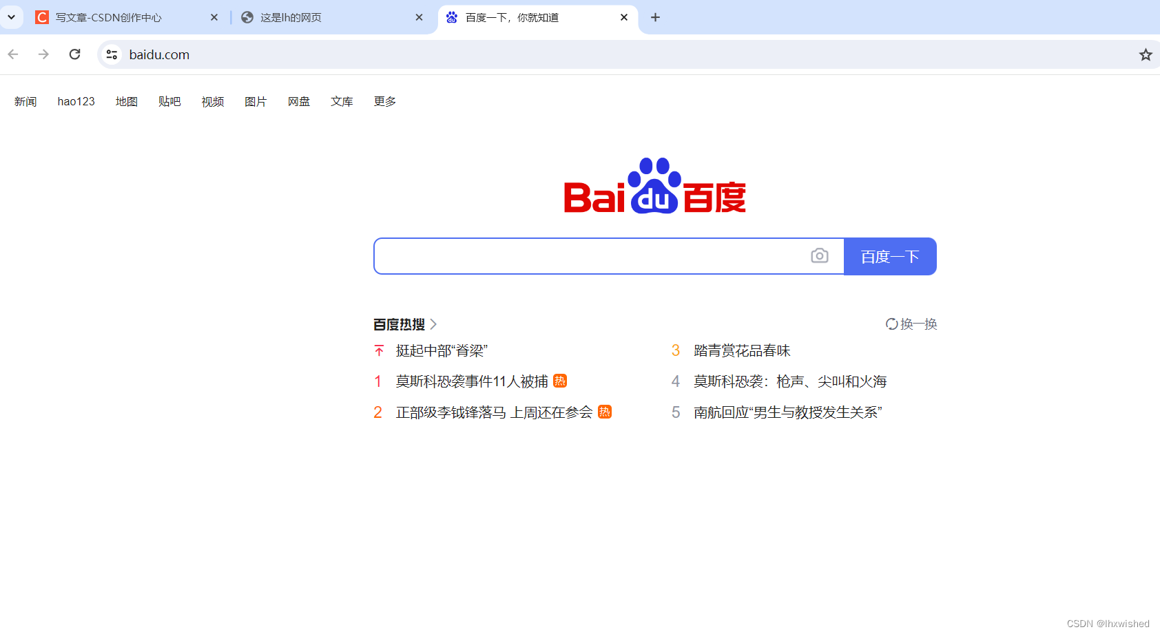This screenshot has height=634, width=1160.
Task: Open the 图片 link
Action: coord(256,101)
